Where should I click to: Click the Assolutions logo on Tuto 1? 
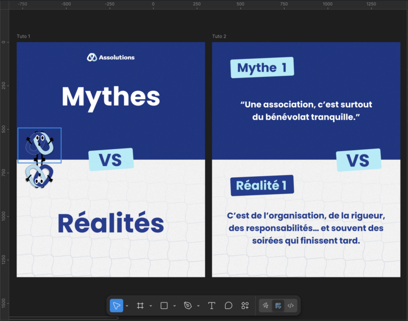click(110, 57)
